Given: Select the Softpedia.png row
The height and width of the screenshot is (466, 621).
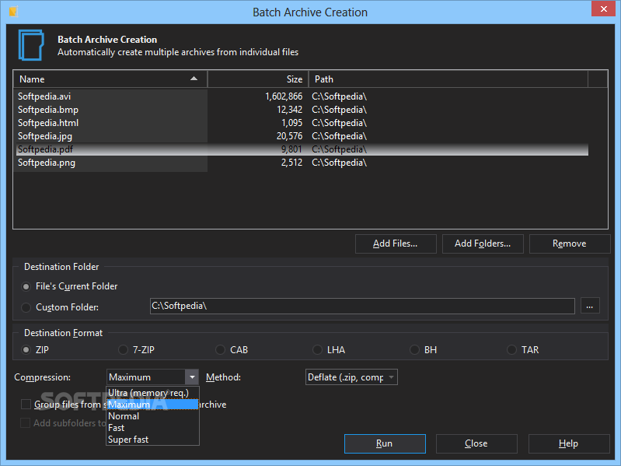Looking at the screenshot, I should click(302, 163).
